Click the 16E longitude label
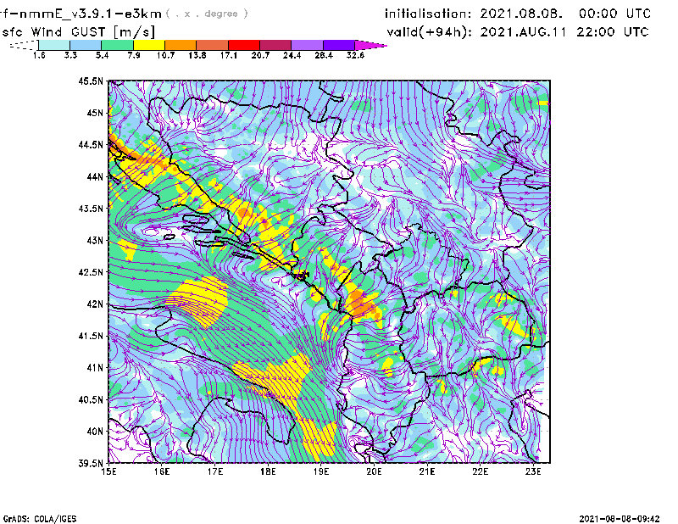Screen dimensions: 678x524 pos(162,471)
